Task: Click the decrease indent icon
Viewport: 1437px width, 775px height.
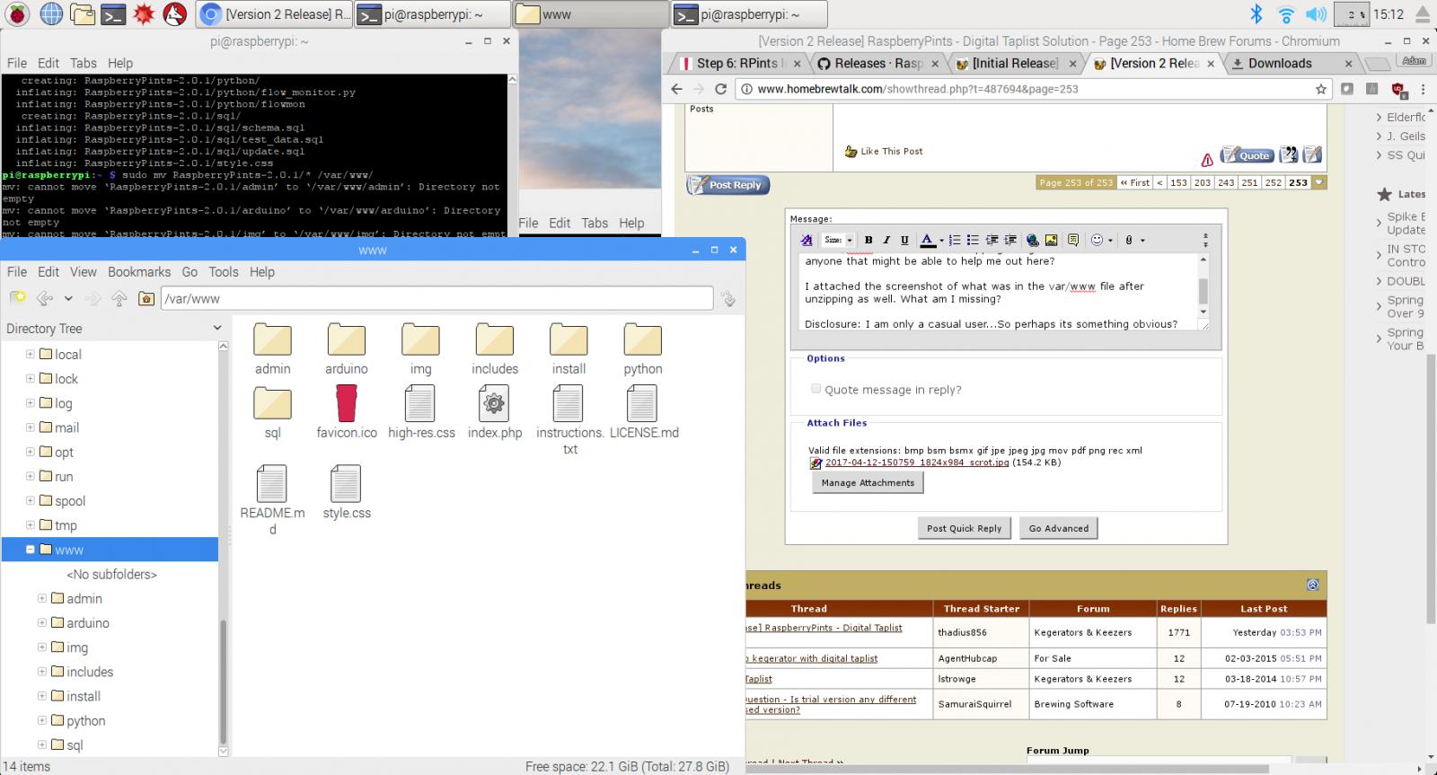Action: tap(992, 240)
